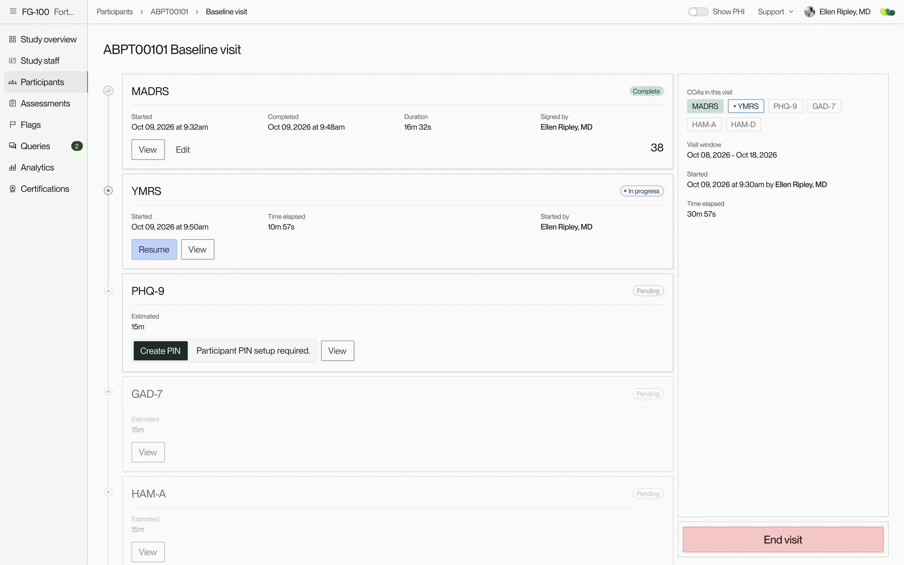Open Queries in the sidebar

[x=46, y=146]
